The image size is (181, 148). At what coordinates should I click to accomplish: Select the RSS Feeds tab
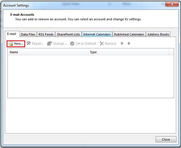pos(46,34)
